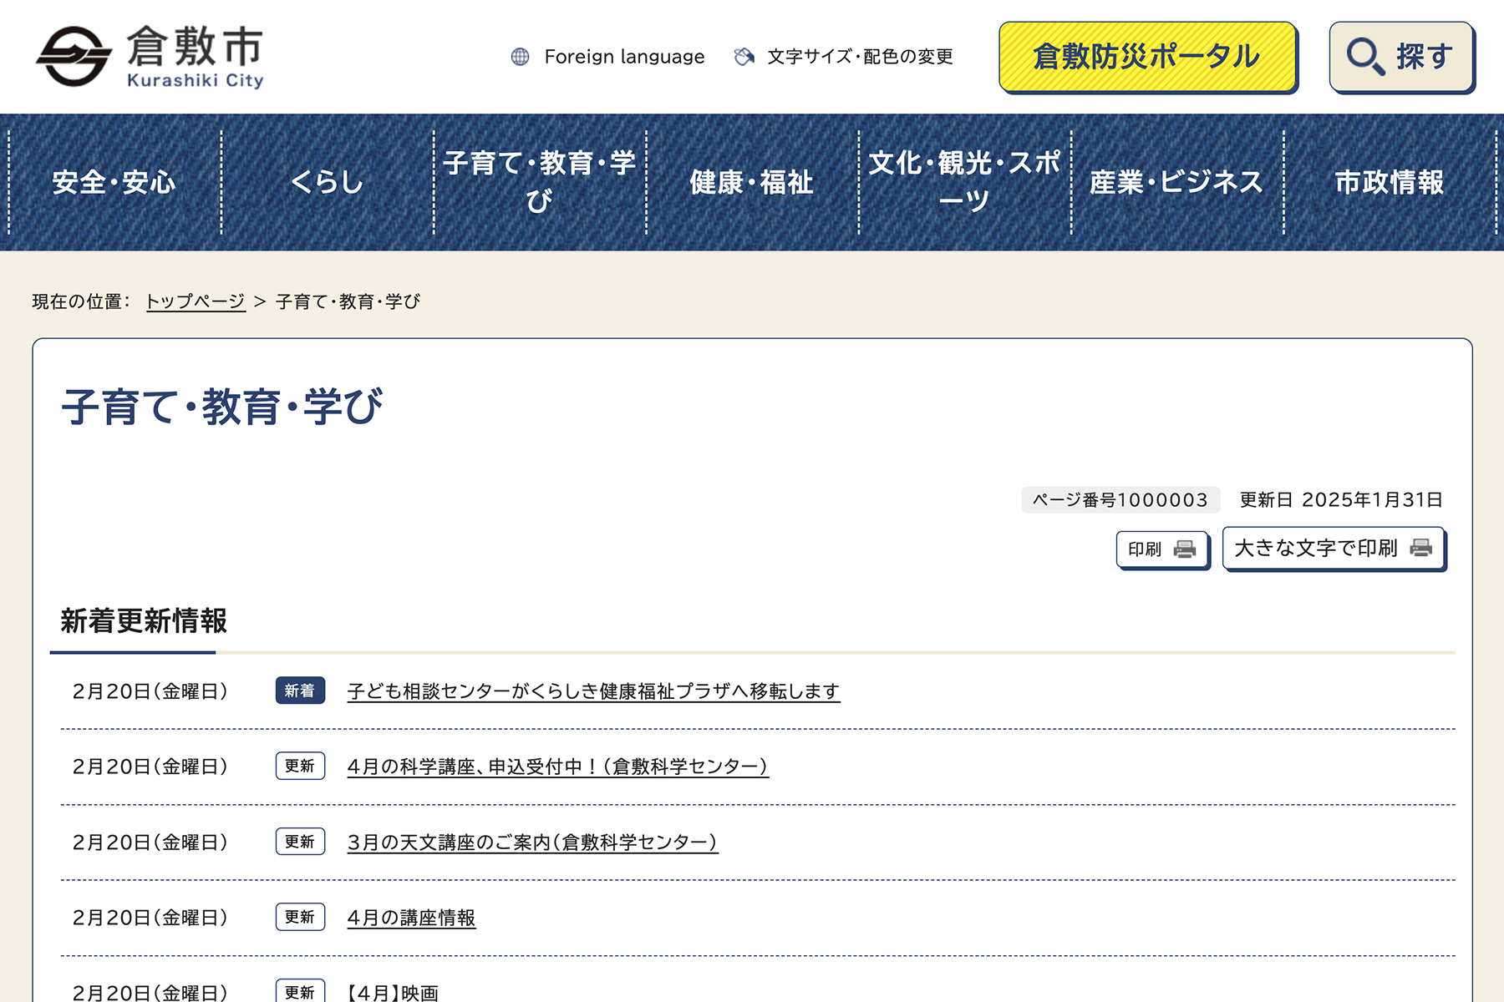Click the 文字サイズ・配色の変更 paintbrush icon

pyautogui.click(x=742, y=57)
